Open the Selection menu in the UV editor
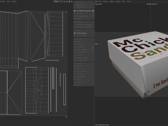This screenshot has height=126, width=168. pos(2,1)
